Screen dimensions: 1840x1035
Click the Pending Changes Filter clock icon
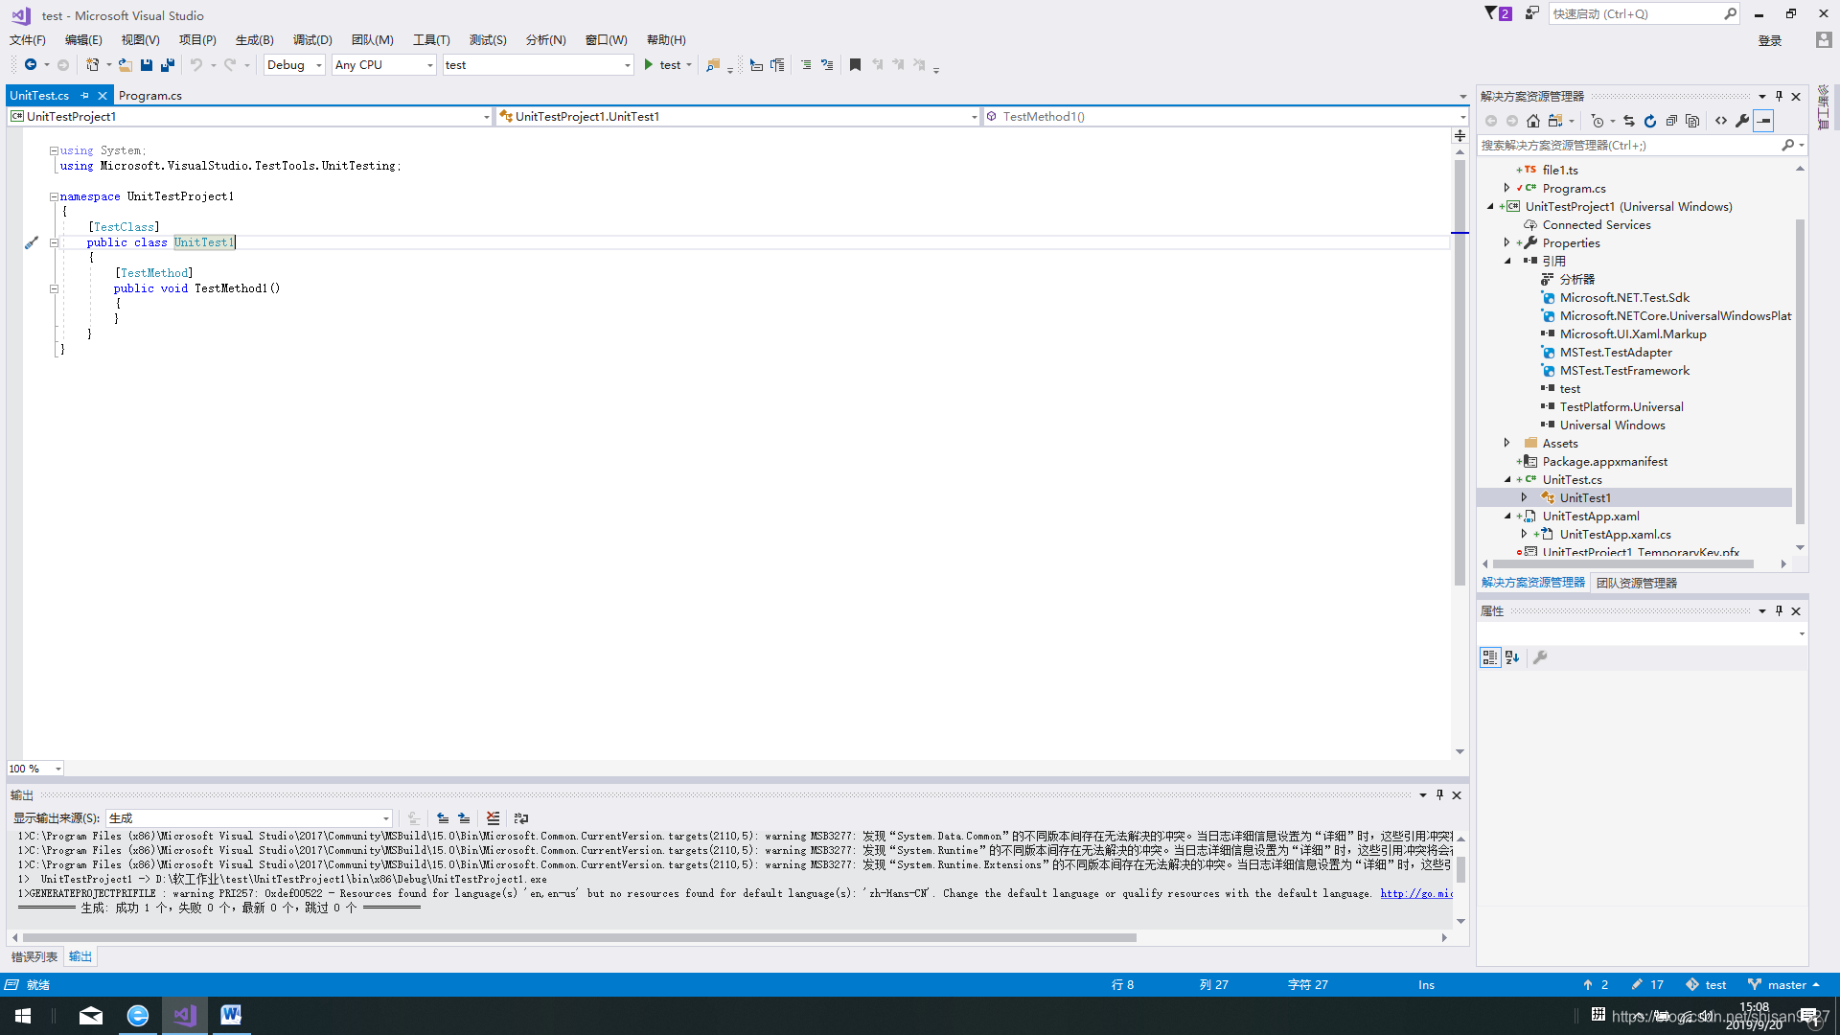(x=1597, y=121)
